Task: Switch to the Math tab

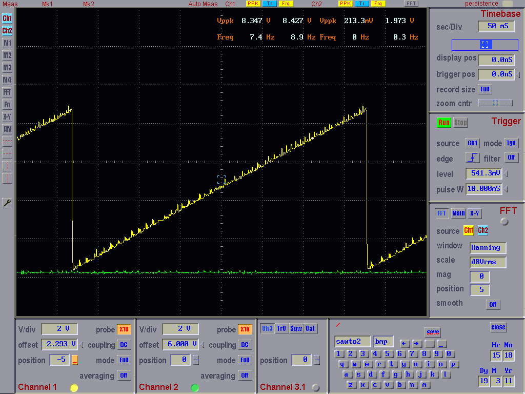Action: [458, 213]
